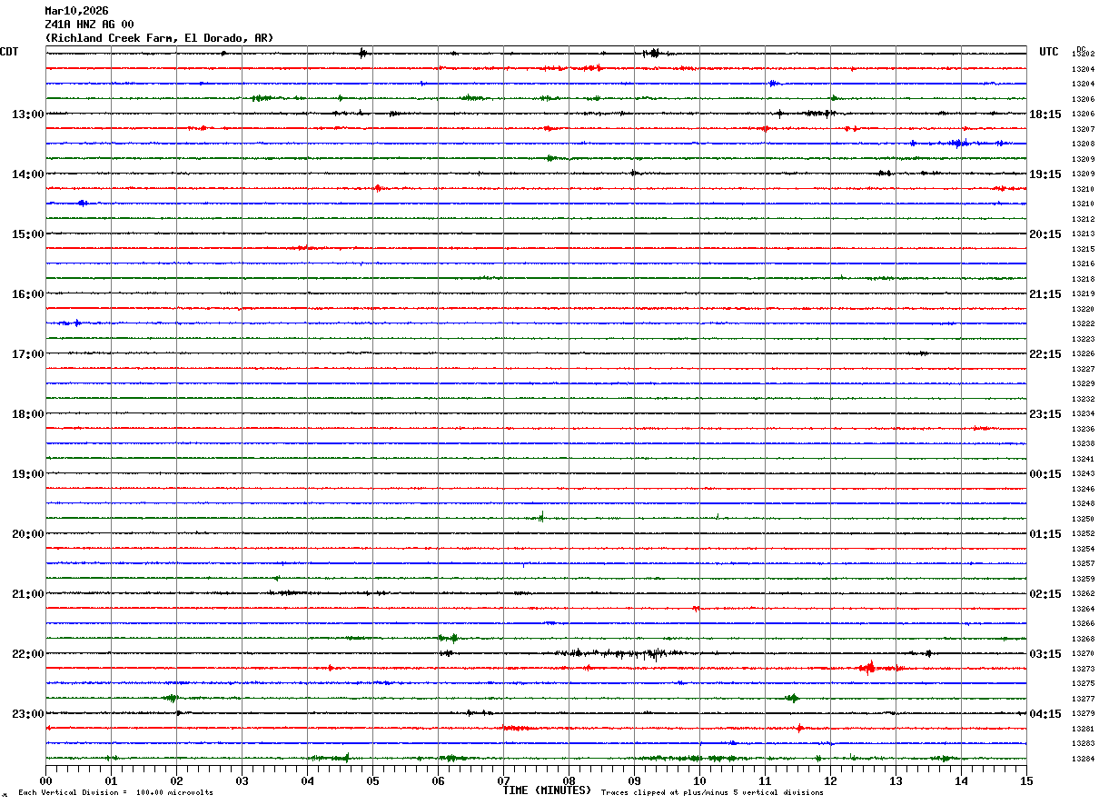The width and height of the screenshot is (1099, 805).
Task: Click the DC offset value "13207"
Action: (x=1083, y=130)
